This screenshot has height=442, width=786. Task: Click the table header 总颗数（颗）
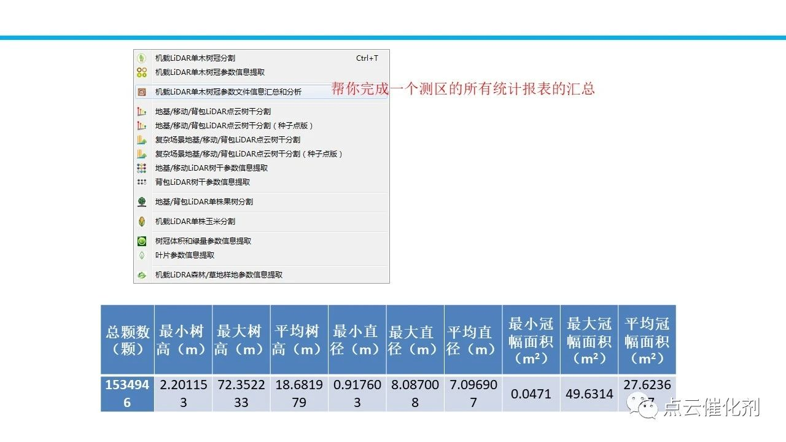pyautogui.click(x=128, y=340)
